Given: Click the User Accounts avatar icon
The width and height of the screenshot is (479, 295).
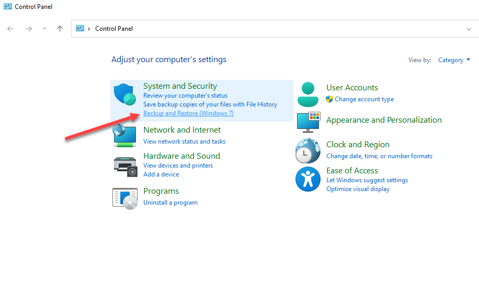Looking at the screenshot, I should (x=307, y=95).
